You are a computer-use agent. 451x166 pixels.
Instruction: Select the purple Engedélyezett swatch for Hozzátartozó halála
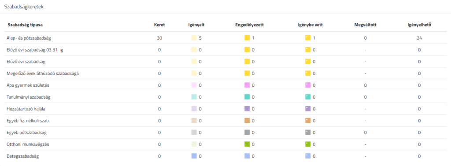pos(247,109)
